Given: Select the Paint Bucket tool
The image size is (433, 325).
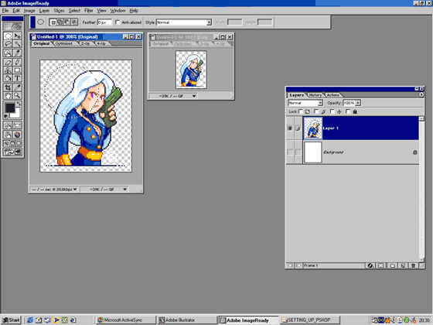Looking at the screenshot, I should pyautogui.click(x=8, y=78).
